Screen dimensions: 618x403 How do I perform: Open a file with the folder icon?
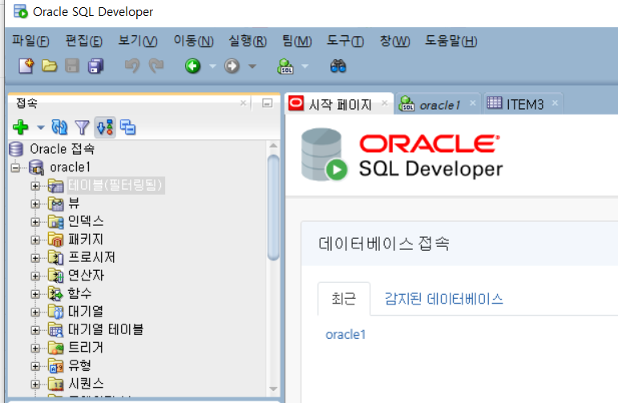click(49, 66)
